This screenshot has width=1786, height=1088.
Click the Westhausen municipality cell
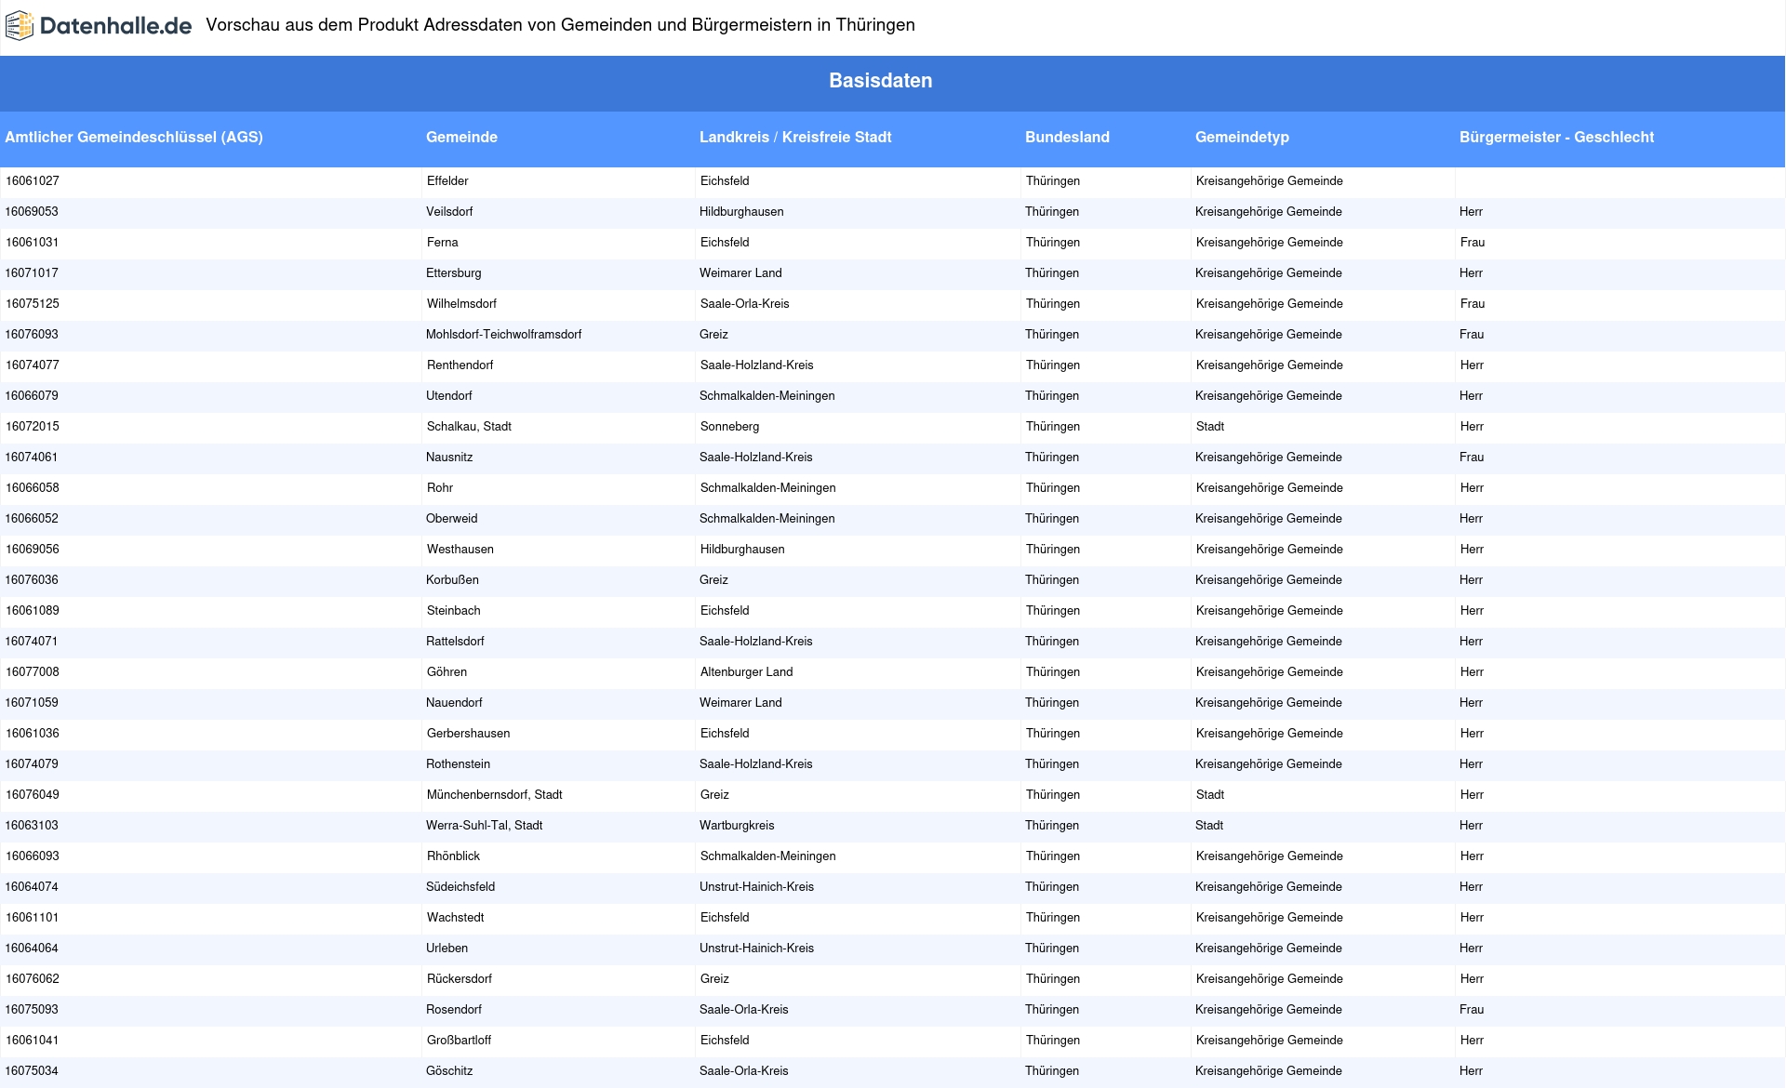click(x=460, y=550)
